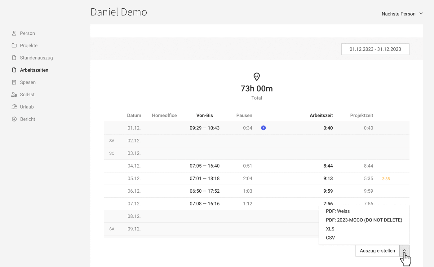Show the Soll-Ist view
This screenshot has width=434, height=267.
[x=27, y=94]
